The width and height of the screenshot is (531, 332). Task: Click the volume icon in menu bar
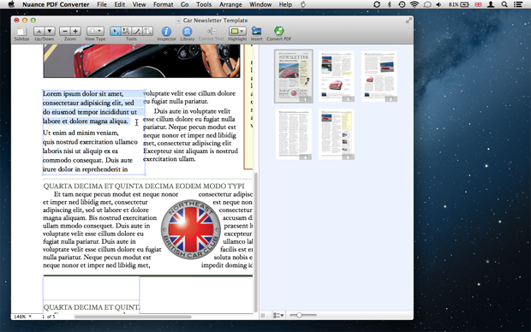pyautogui.click(x=439, y=4)
